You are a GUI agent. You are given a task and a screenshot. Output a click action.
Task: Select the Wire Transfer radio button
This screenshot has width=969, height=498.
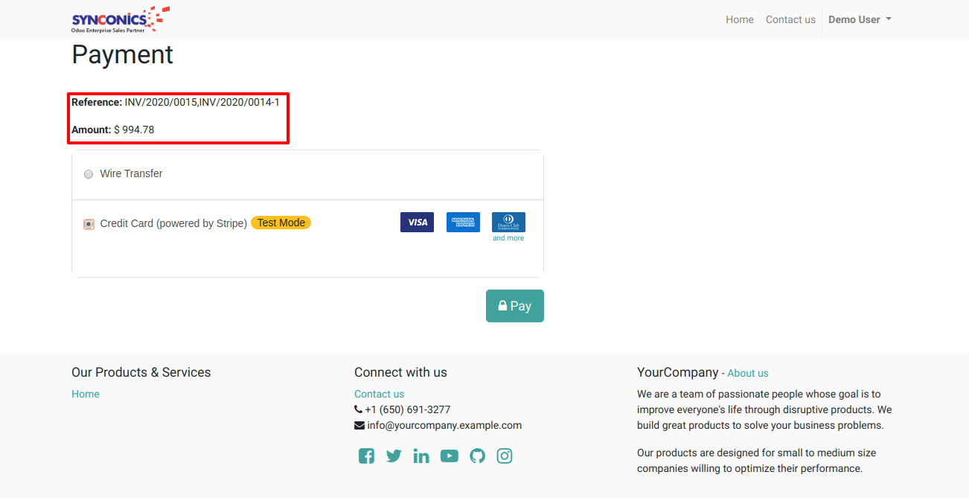tap(89, 174)
